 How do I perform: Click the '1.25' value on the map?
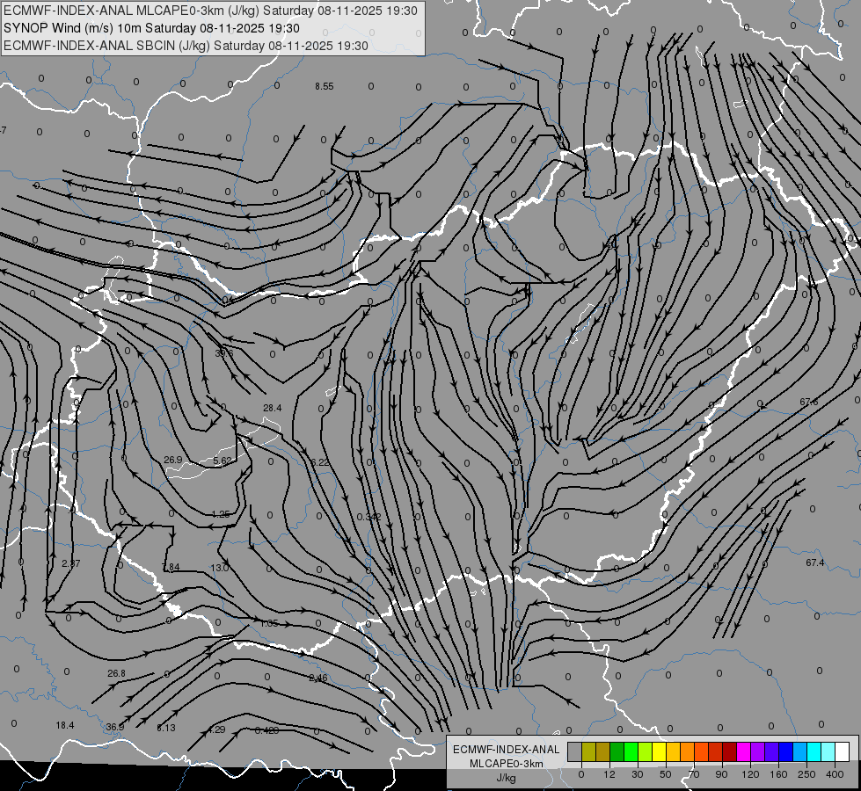tap(221, 514)
